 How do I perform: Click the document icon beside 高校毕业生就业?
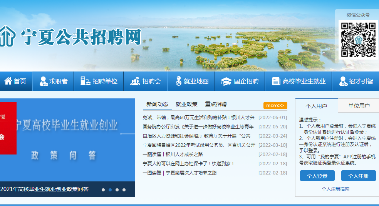(x=276, y=81)
